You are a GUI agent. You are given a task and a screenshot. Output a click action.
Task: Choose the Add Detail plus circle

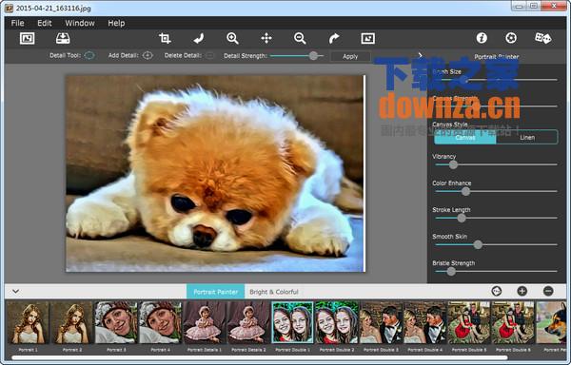pos(148,56)
